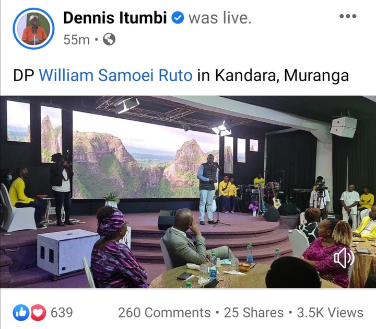Click the 3.5K Views count
The image size is (376, 329).
[330, 312]
